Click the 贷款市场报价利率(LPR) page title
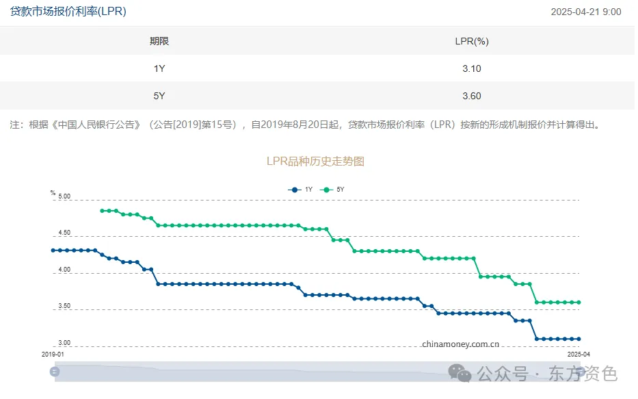 coord(68,12)
